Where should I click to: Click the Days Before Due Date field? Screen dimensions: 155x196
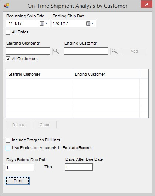[x=20, y=167]
